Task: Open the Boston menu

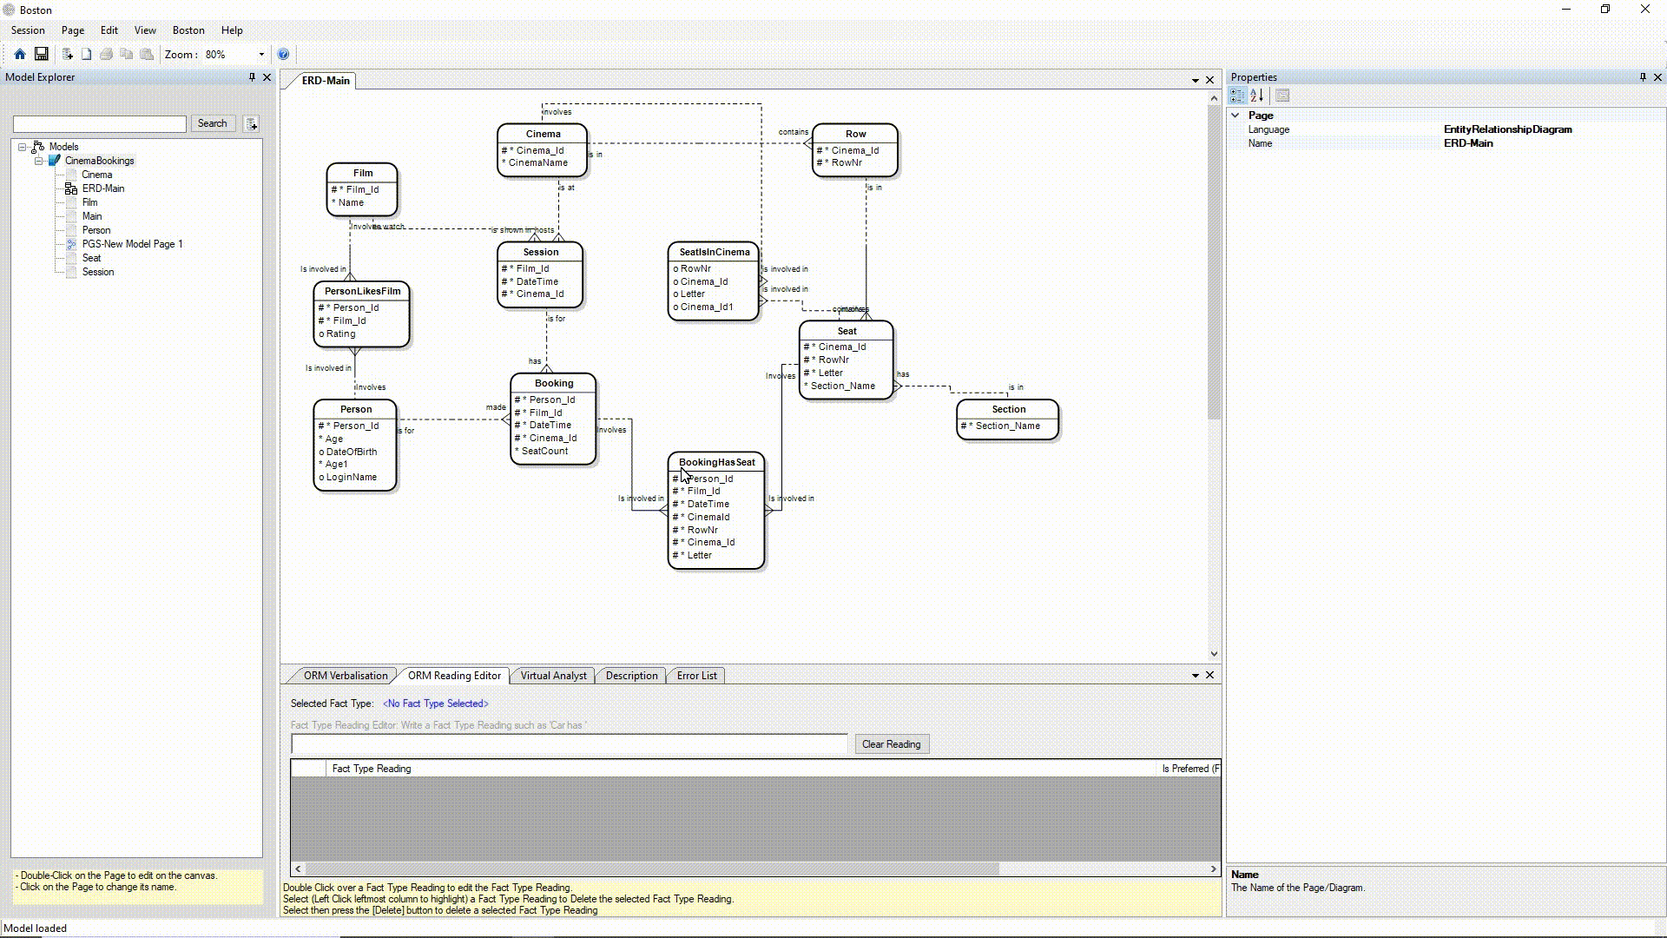Action: (x=188, y=30)
